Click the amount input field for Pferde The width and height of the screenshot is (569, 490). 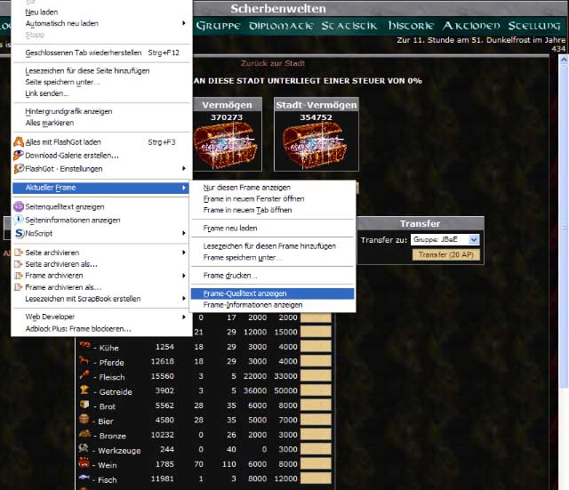point(316,362)
